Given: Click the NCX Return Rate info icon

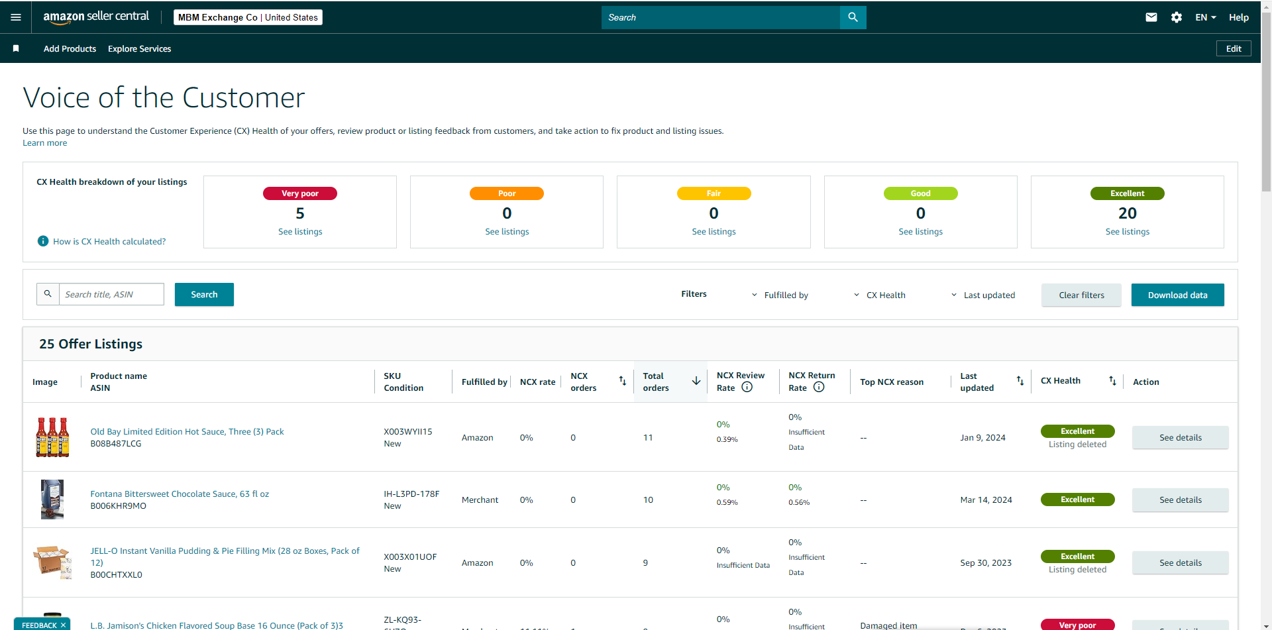Looking at the screenshot, I should [819, 388].
